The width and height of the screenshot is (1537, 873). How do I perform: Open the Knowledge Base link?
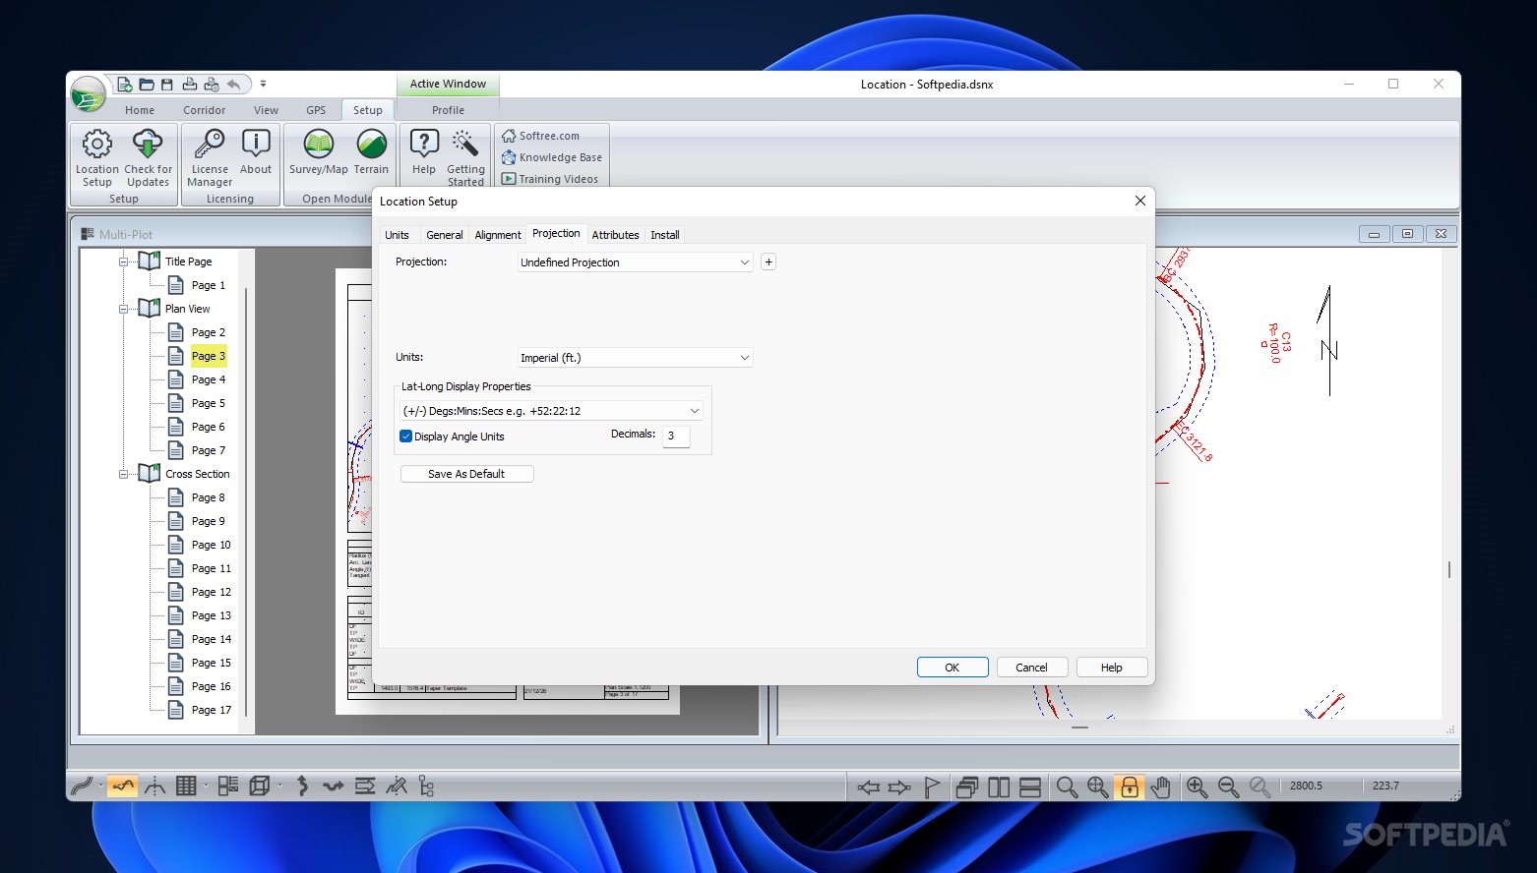[551, 157]
